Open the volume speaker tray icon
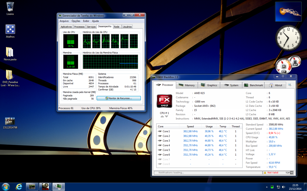Image resolution: width=307 pixels, height=191 pixels. tap(284, 187)
